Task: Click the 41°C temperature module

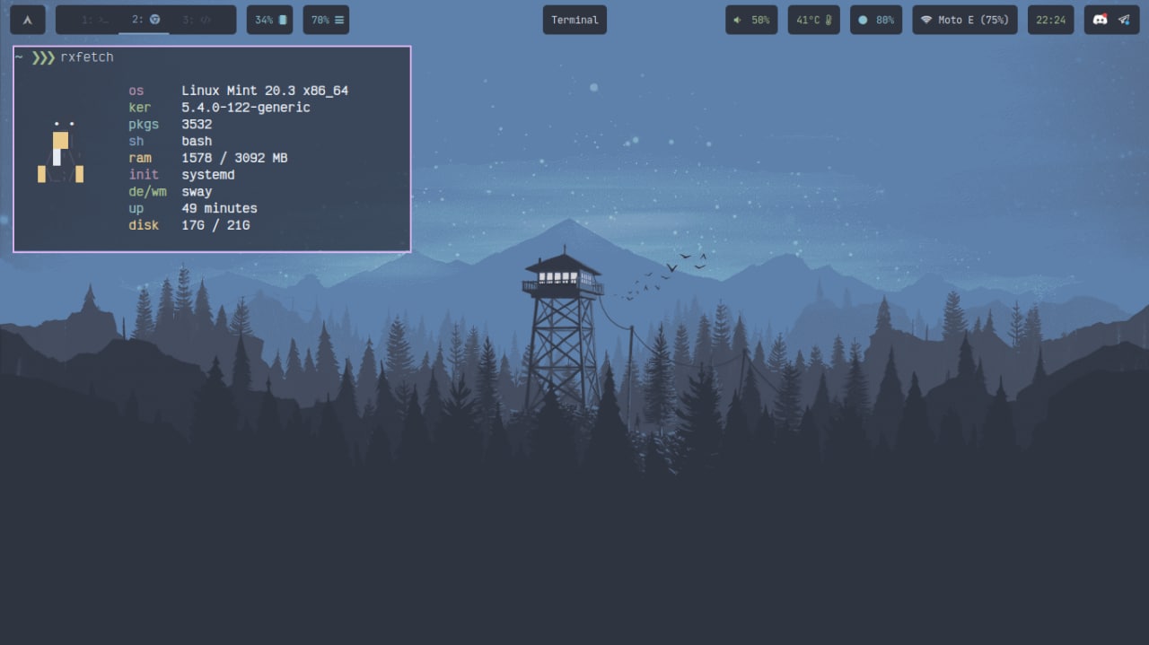Action: [813, 20]
